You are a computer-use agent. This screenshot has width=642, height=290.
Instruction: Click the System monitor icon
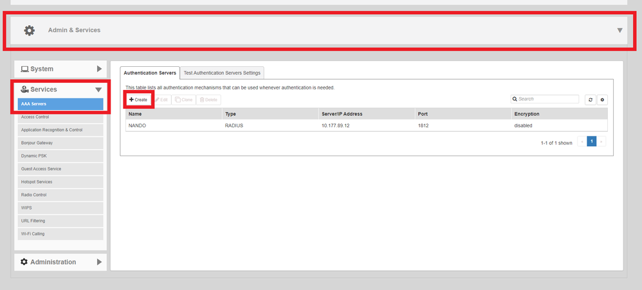24,69
